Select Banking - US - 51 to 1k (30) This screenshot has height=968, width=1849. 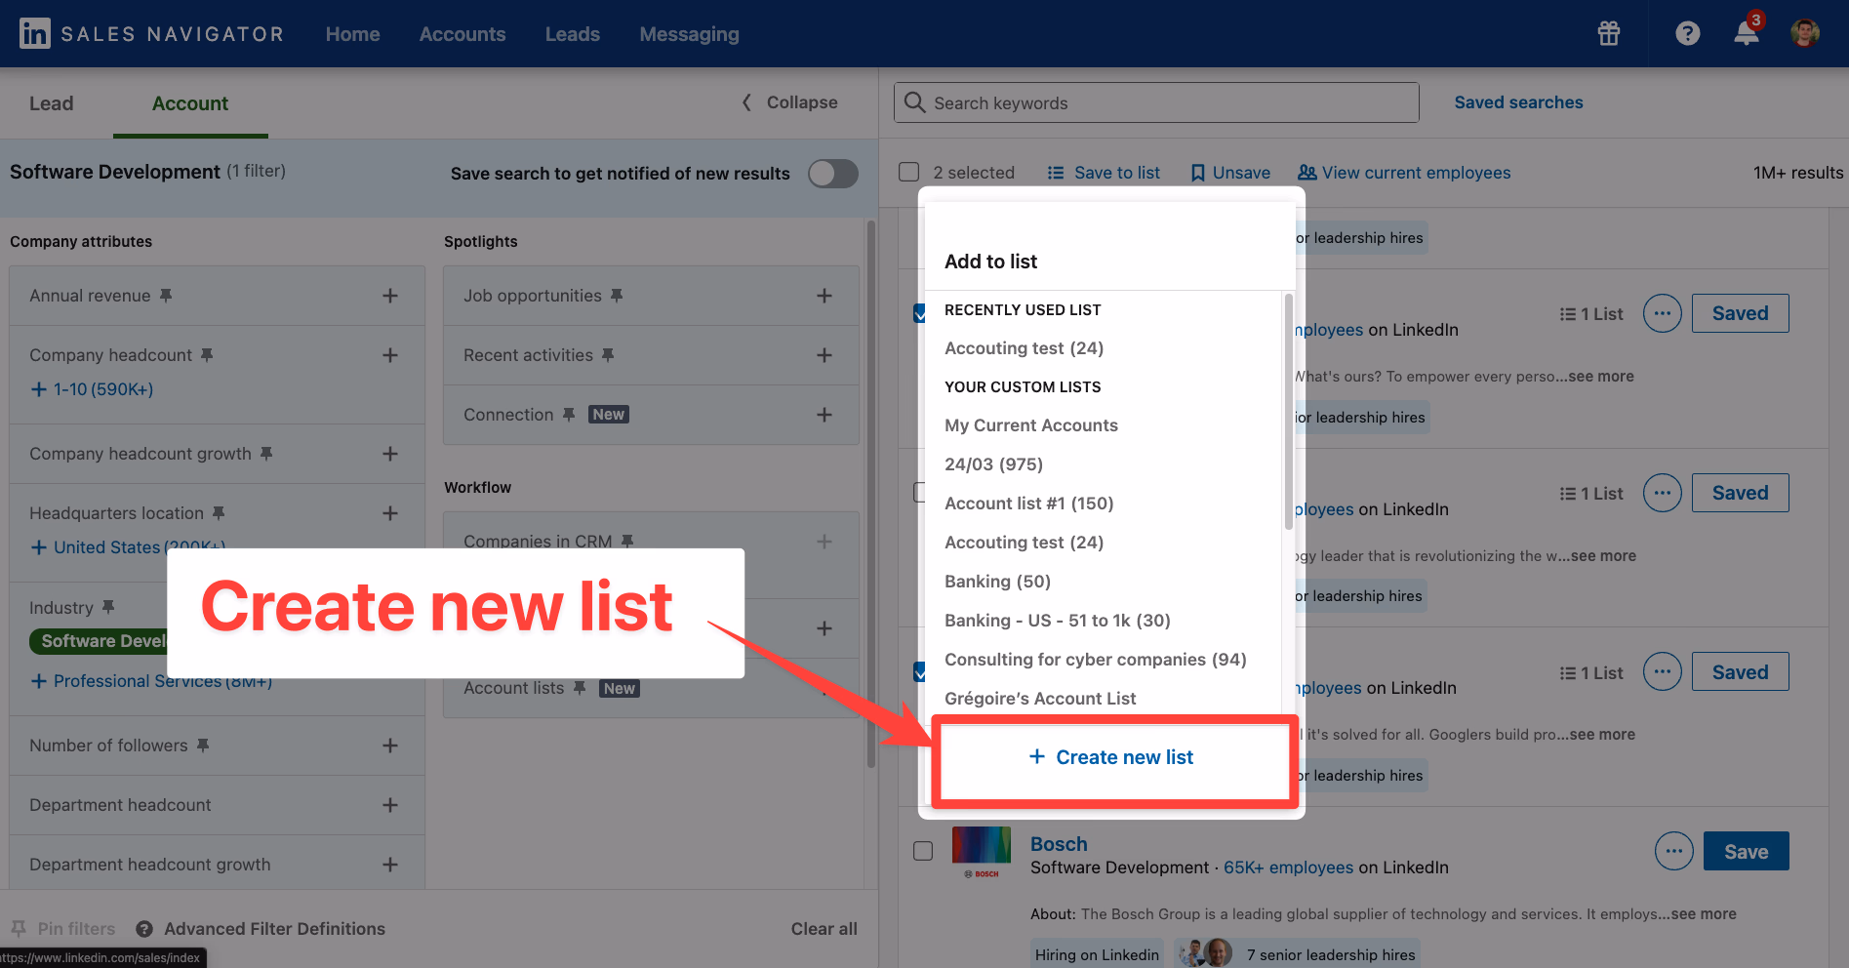1058,621
